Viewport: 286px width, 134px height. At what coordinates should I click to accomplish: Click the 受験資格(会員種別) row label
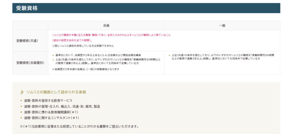[30, 63]
